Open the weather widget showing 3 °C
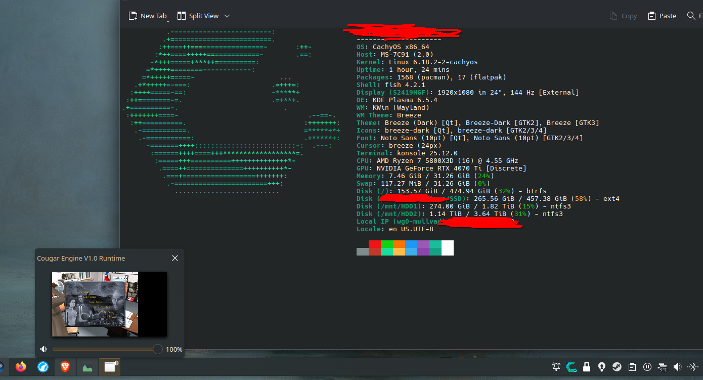 (663, 367)
